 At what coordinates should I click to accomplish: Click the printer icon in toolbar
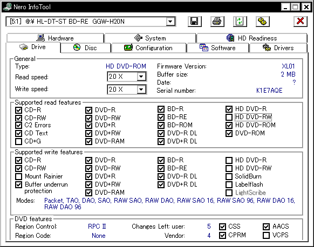217,22
